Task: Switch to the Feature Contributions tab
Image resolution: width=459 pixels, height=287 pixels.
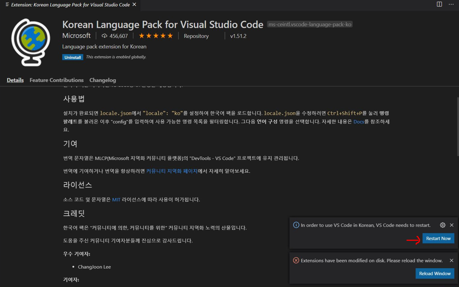Action: click(57, 80)
